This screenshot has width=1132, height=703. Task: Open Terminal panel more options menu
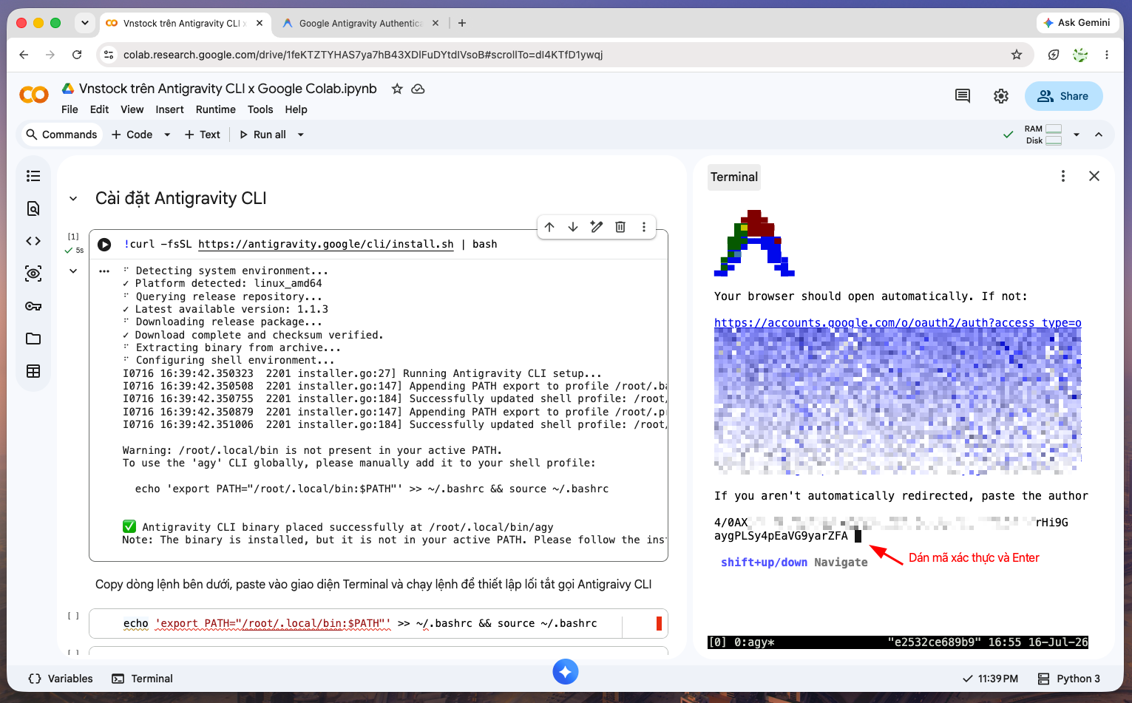pos(1063,176)
